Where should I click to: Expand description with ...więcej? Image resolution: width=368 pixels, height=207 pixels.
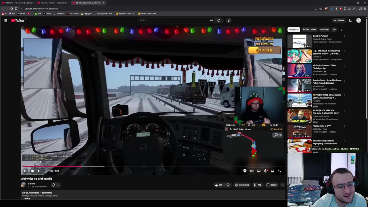(x=26, y=198)
